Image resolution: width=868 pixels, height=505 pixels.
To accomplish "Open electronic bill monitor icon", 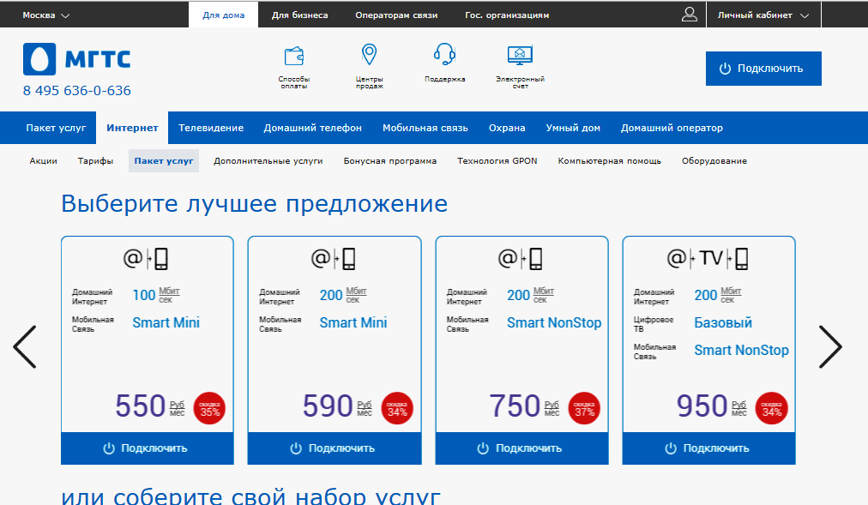I will pos(520,56).
